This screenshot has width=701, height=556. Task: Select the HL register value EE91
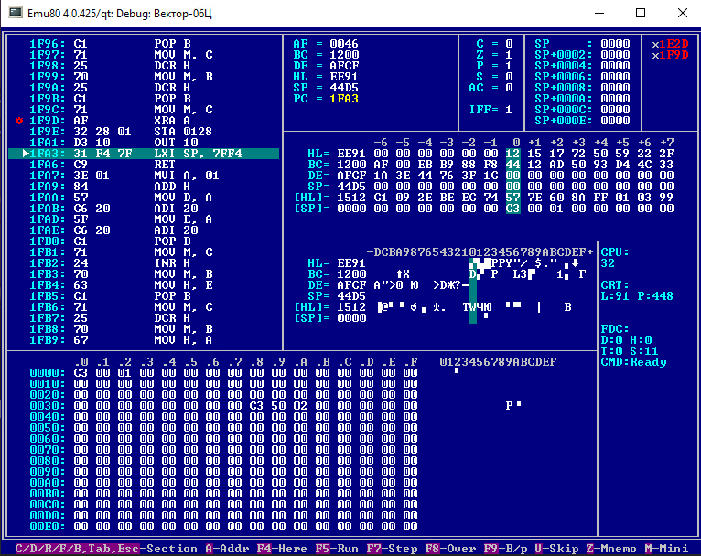(x=344, y=77)
